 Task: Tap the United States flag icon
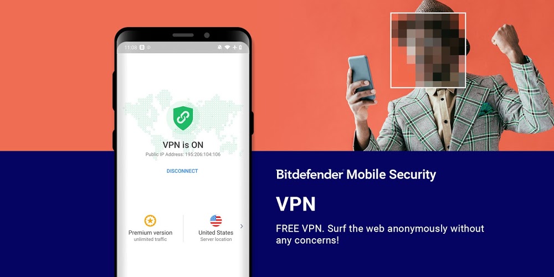(x=216, y=221)
